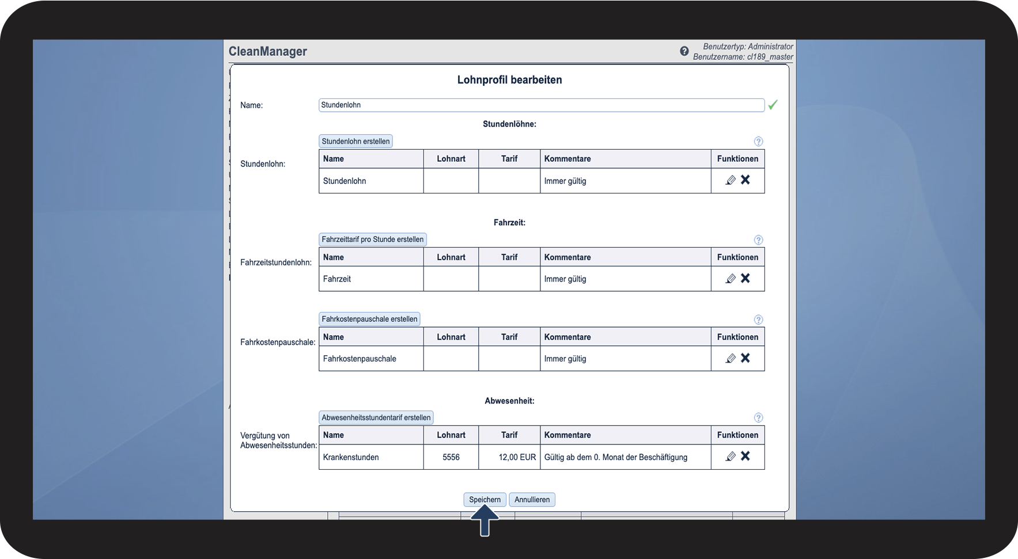Show help for the Stundenlohn table

(x=758, y=142)
